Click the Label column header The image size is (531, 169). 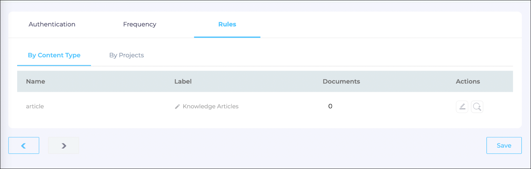coord(183,81)
